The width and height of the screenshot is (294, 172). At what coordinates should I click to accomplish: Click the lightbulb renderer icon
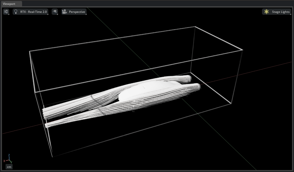16,12
